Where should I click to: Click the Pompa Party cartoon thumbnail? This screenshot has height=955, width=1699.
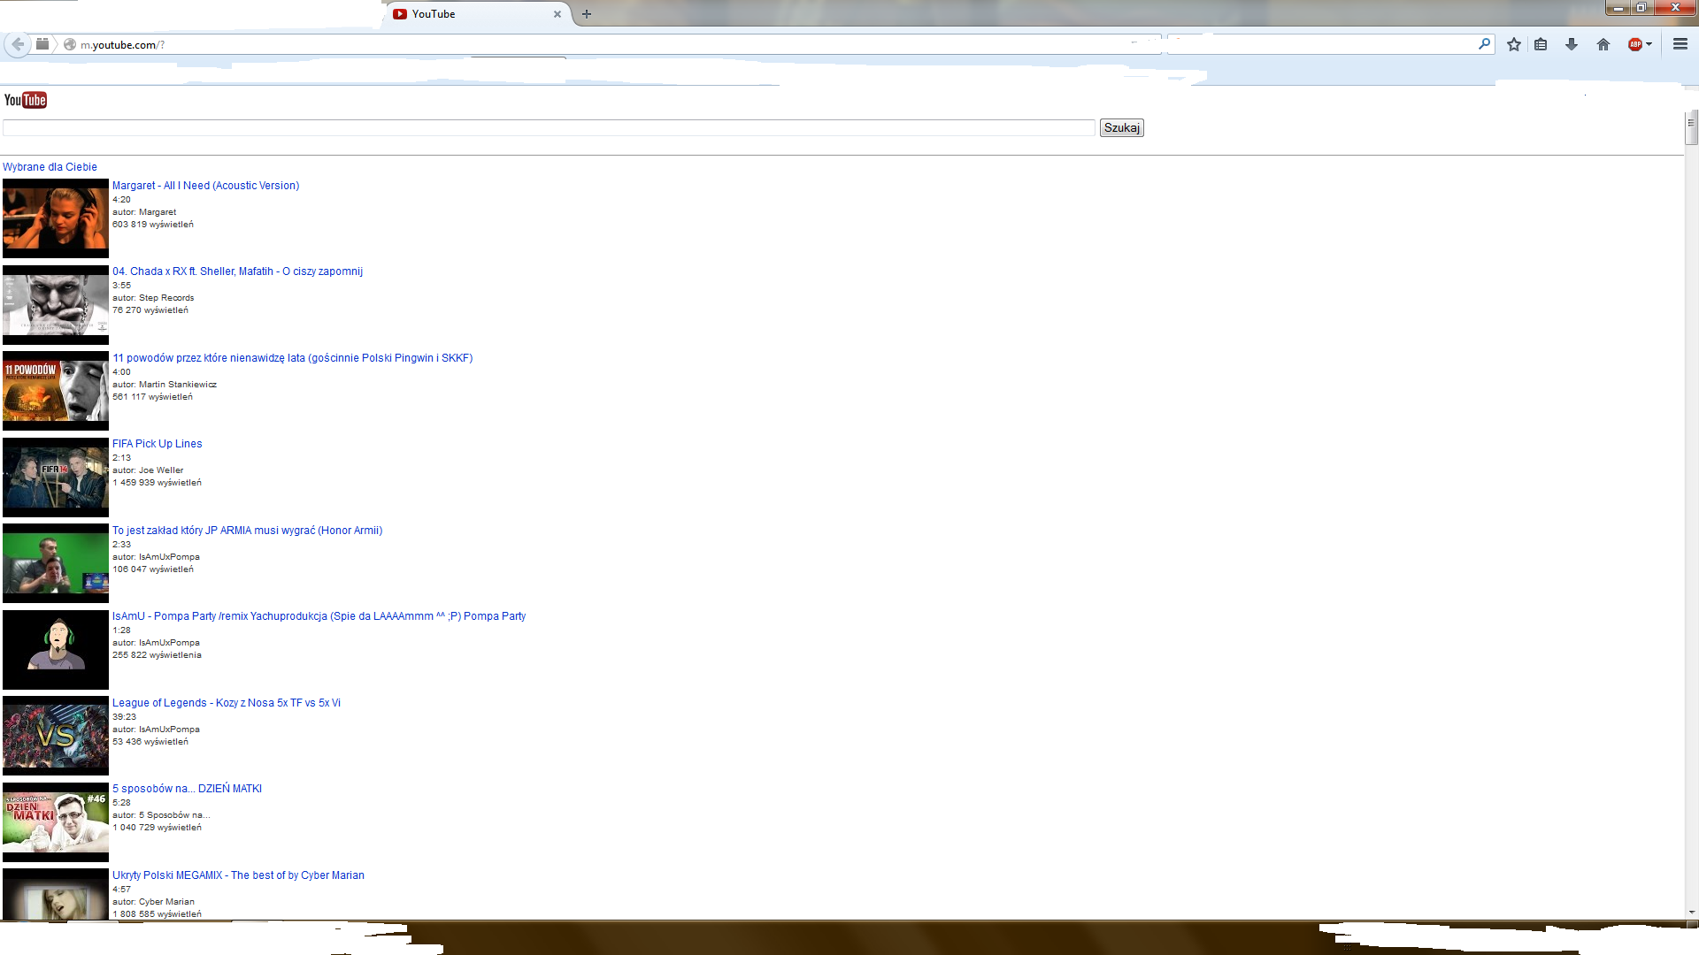coord(56,650)
